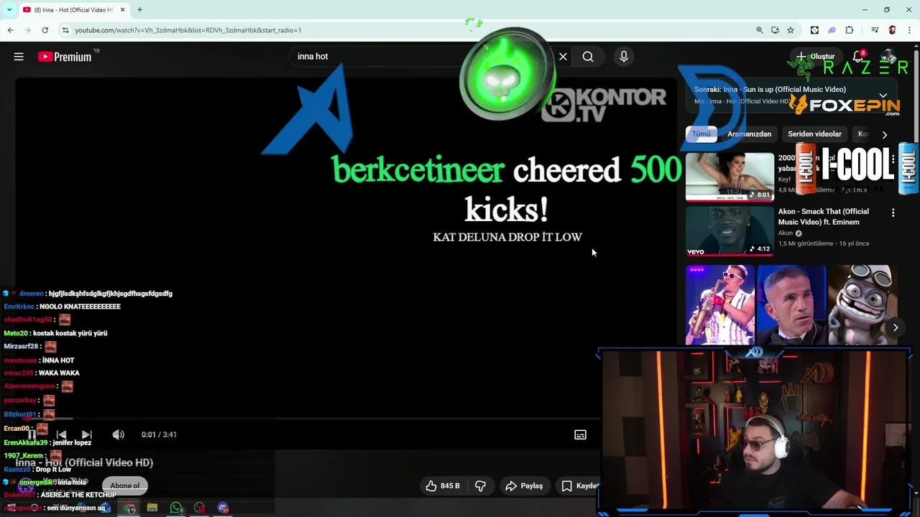920x517 pixels.
Task: Show more Shorts with the next arrow
Action: tap(896, 327)
